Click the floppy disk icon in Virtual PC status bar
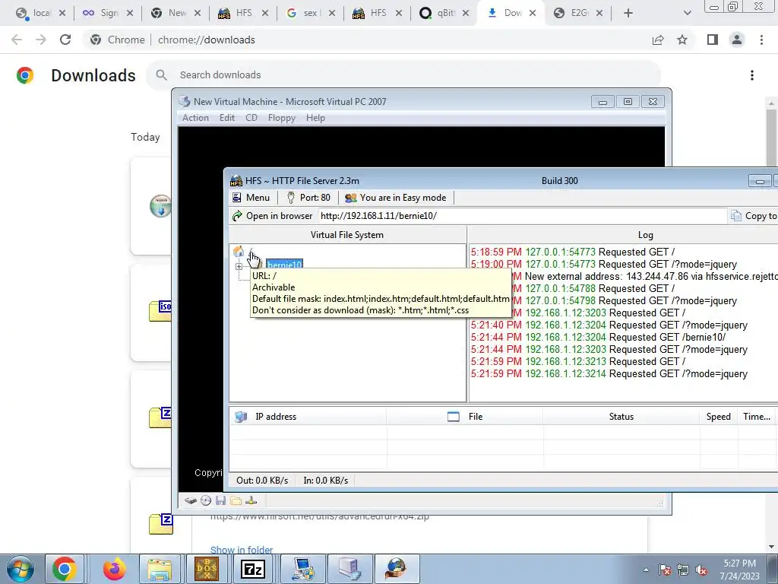Image resolution: width=778 pixels, height=584 pixels. tap(221, 500)
